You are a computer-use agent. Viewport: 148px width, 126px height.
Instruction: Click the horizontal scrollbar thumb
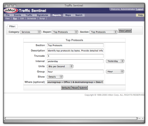(x=72, y=118)
